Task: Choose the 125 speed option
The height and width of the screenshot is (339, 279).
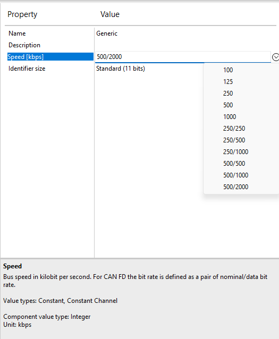Action: click(x=241, y=82)
